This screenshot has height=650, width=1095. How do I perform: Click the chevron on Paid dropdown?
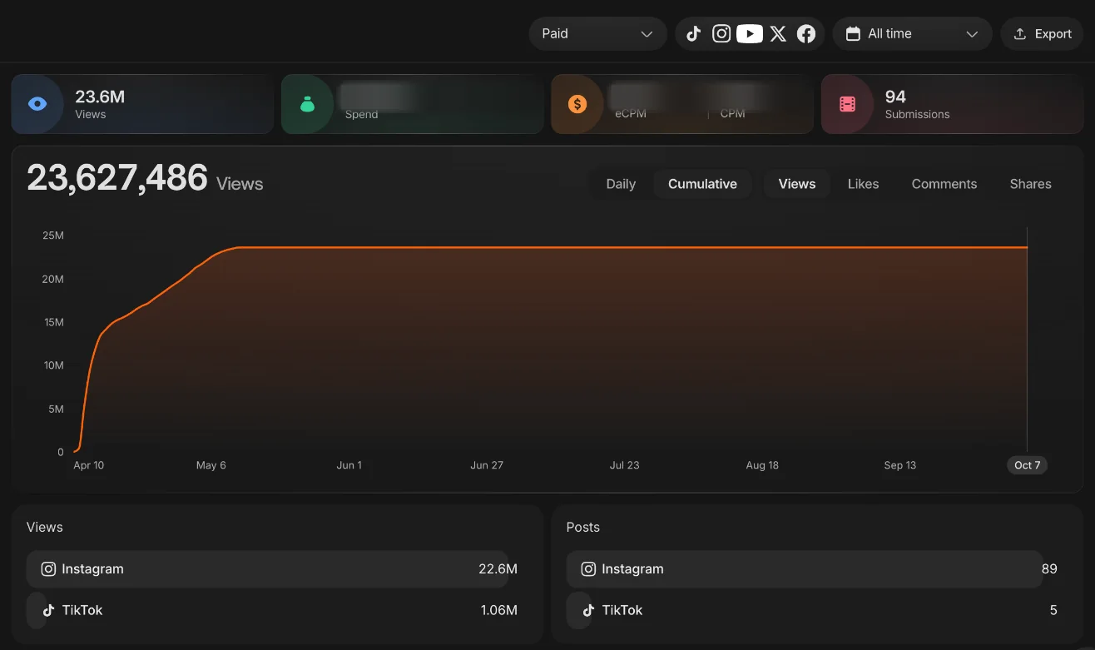647,34
